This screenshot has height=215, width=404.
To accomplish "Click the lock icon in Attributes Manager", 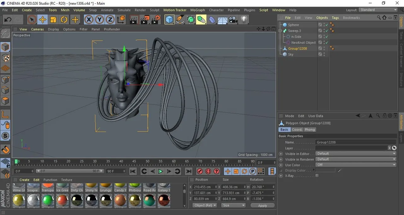I will (384, 116).
